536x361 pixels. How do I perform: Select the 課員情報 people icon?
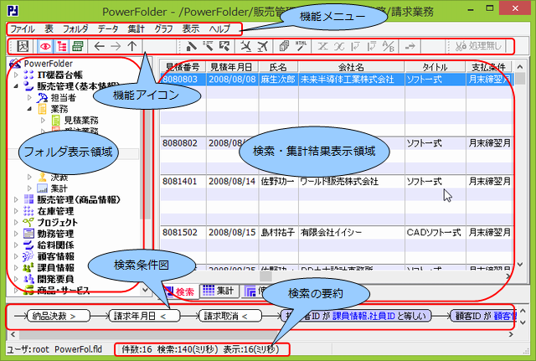coord(28,267)
